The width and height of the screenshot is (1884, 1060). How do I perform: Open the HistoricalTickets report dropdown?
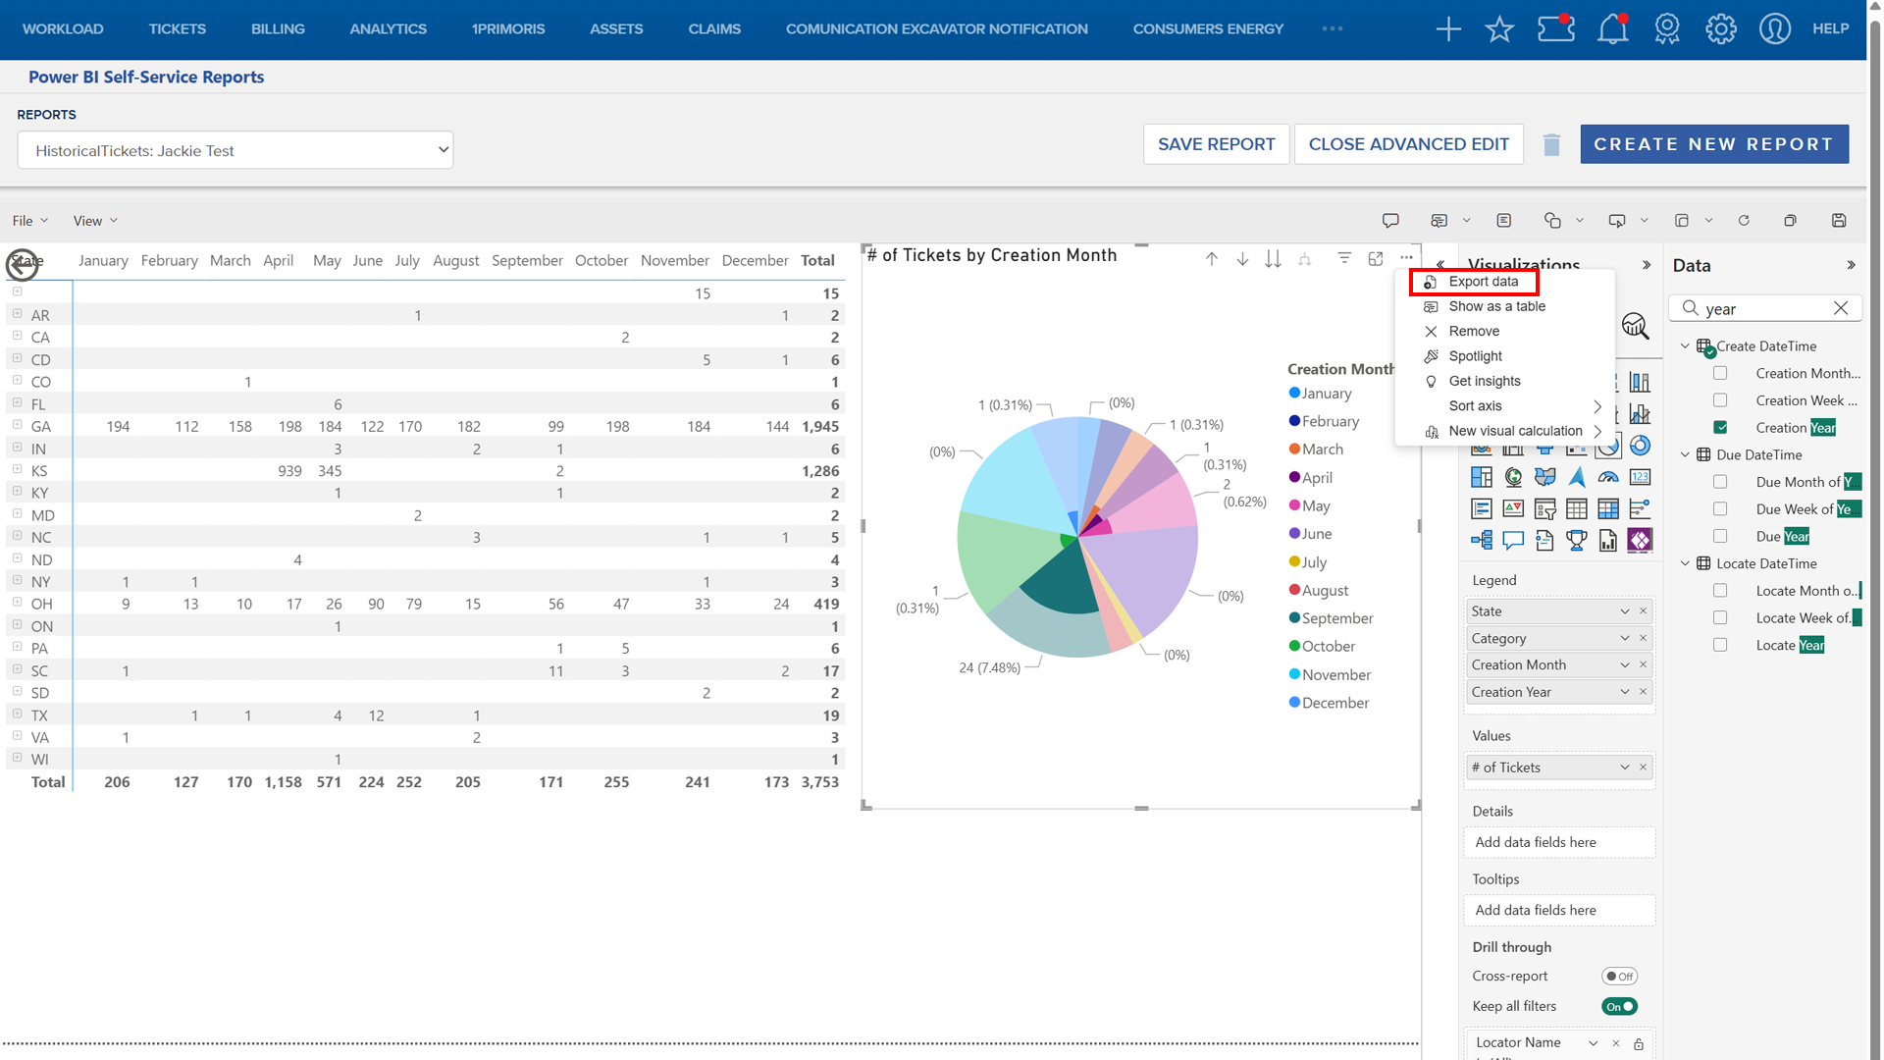click(235, 150)
